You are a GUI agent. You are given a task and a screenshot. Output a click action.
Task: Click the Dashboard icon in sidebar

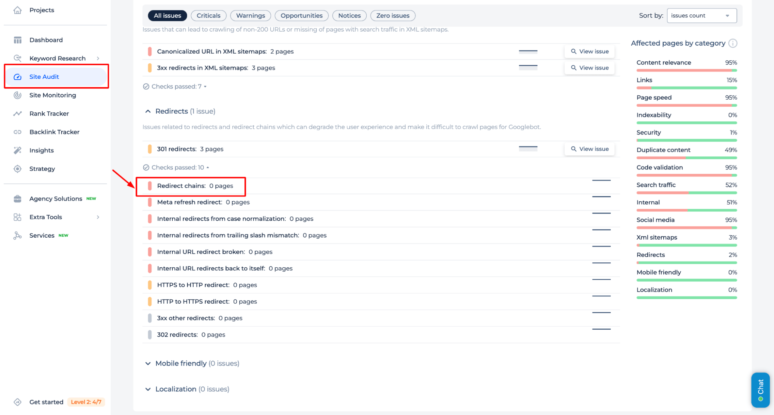click(x=17, y=40)
